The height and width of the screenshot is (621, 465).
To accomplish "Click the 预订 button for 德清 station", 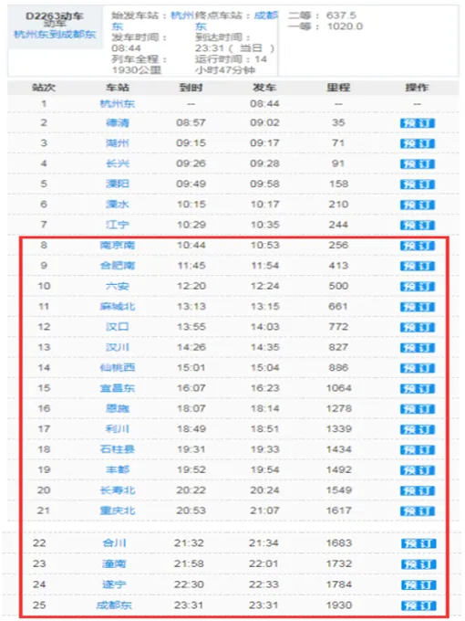I will (418, 123).
